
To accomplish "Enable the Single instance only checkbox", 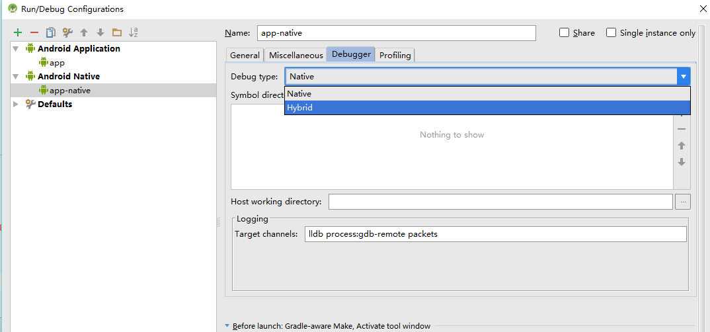I will coord(611,32).
